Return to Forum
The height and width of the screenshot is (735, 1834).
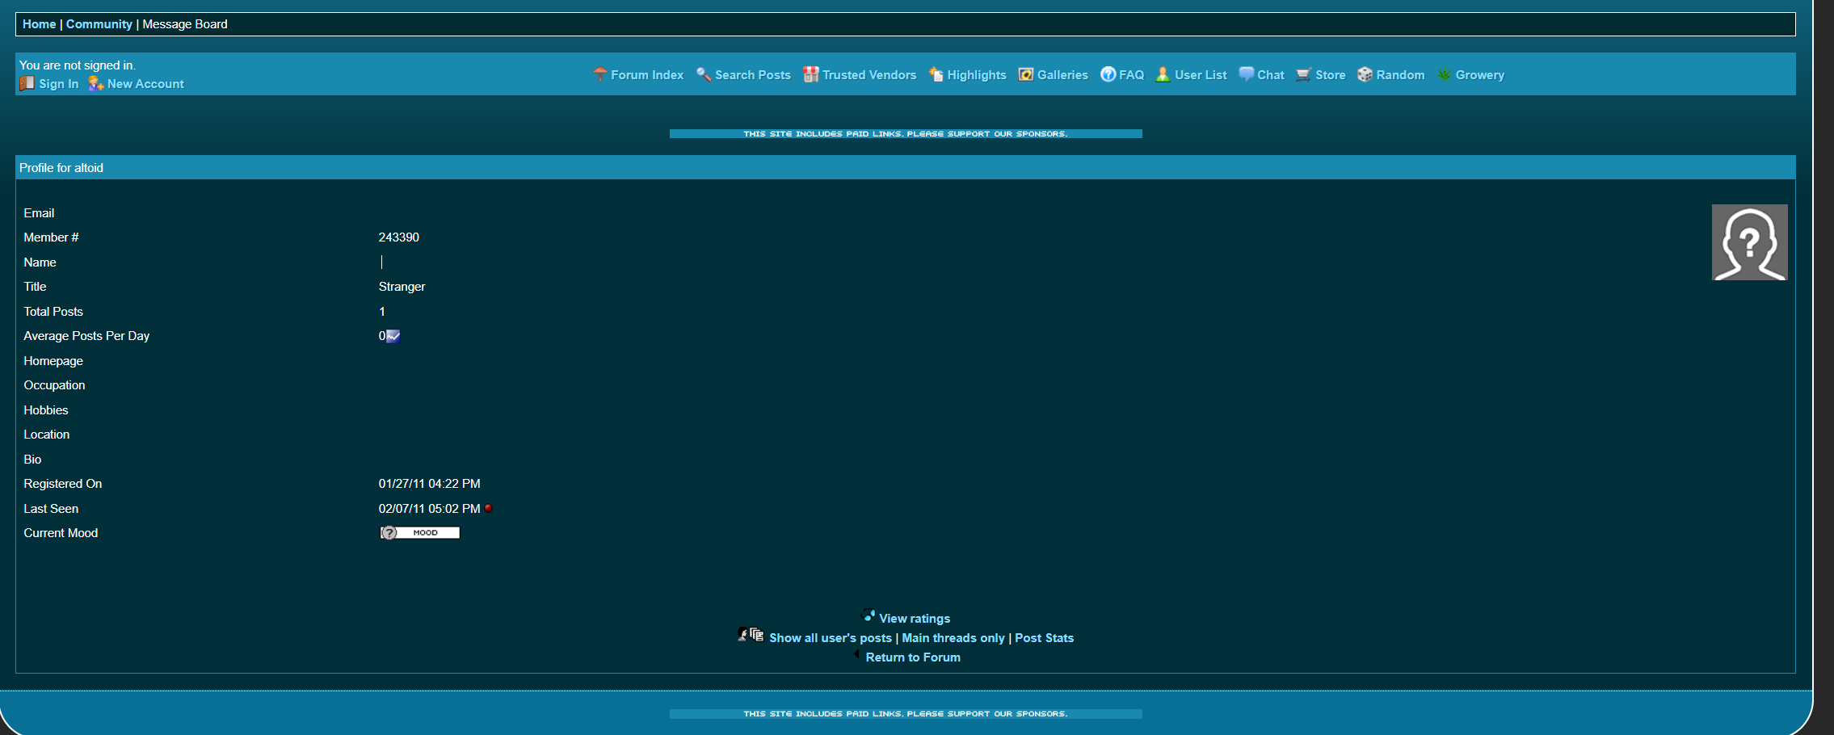point(913,657)
